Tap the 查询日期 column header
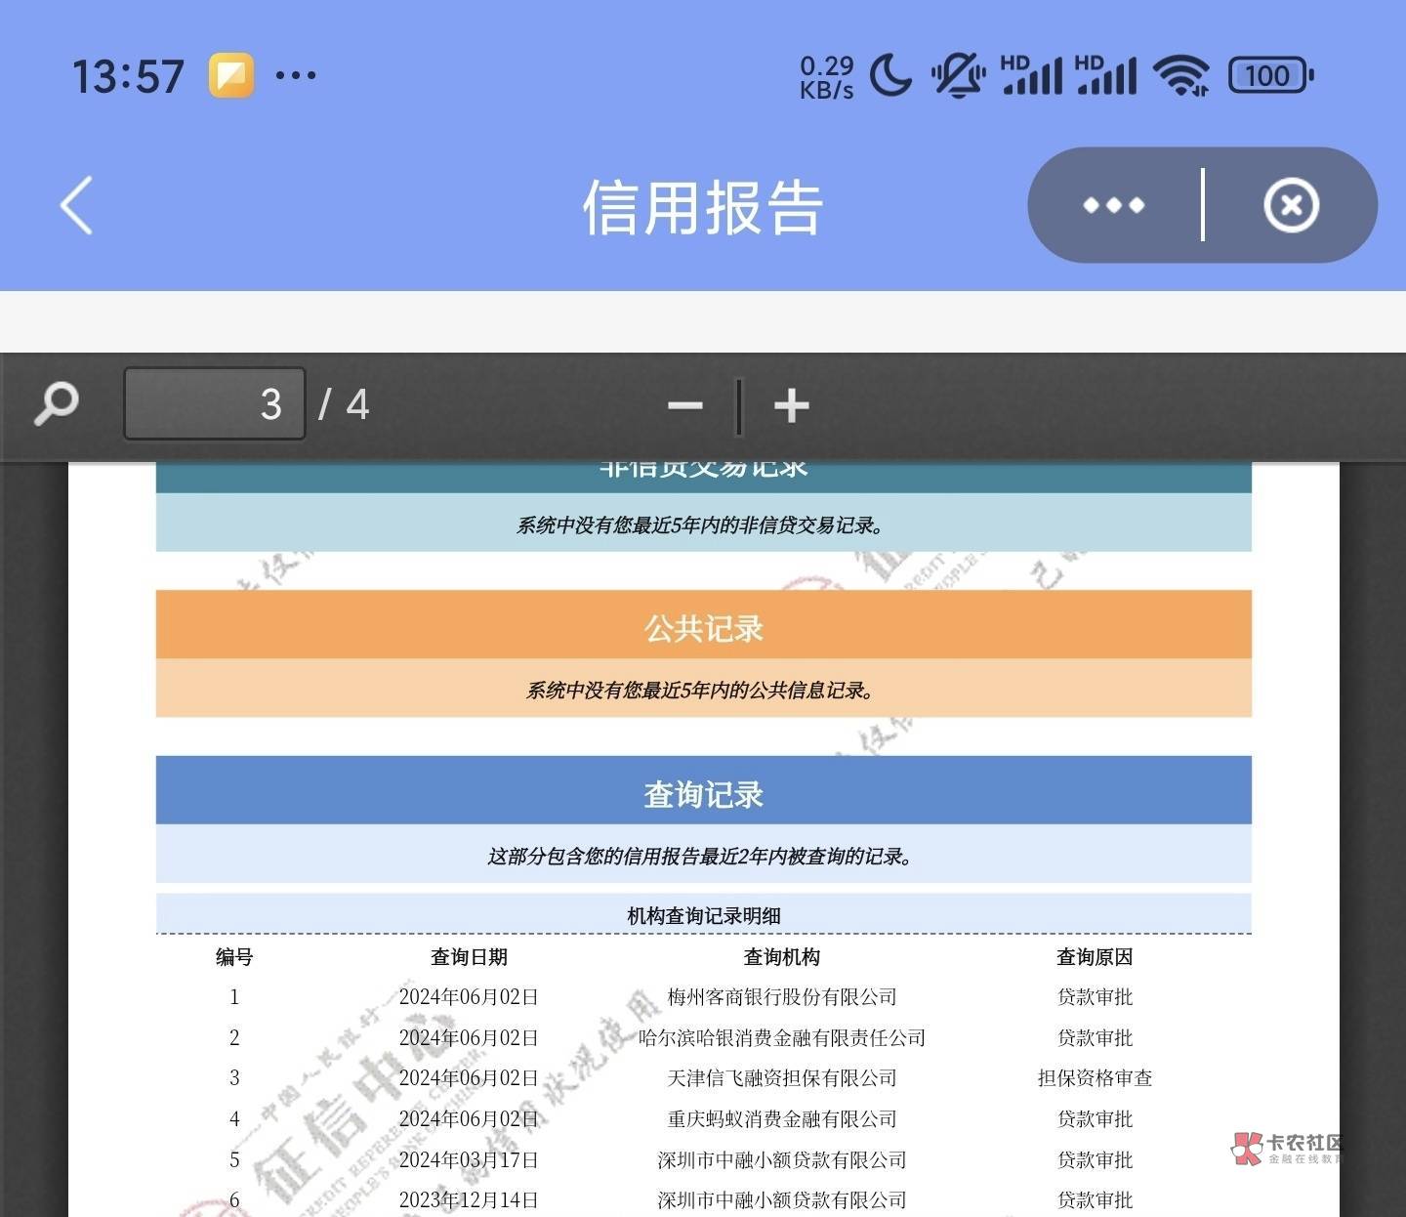 pyautogui.click(x=469, y=957)
